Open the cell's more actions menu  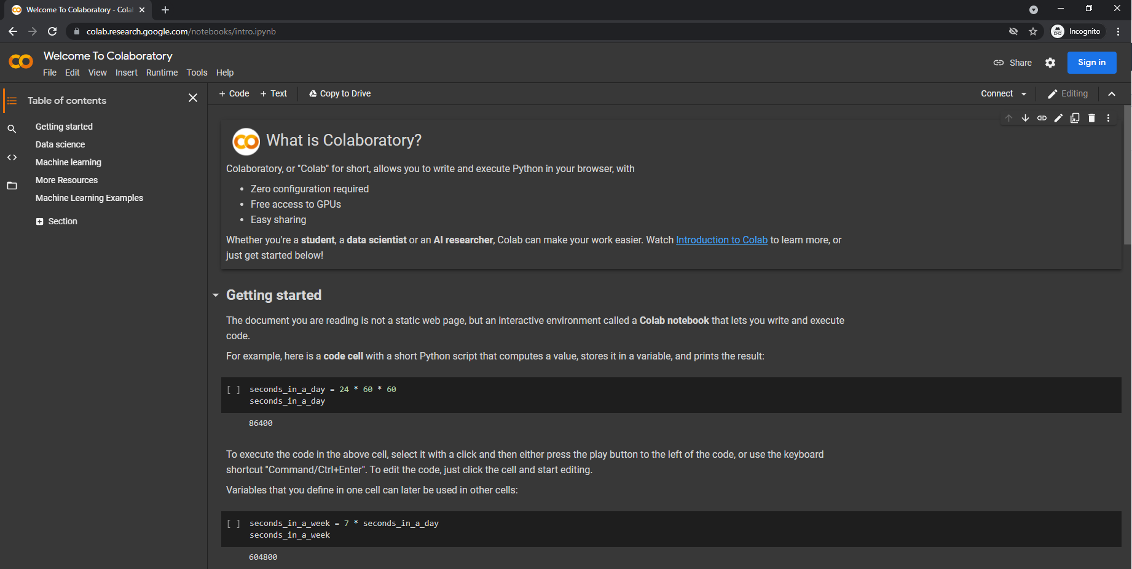1108,118
